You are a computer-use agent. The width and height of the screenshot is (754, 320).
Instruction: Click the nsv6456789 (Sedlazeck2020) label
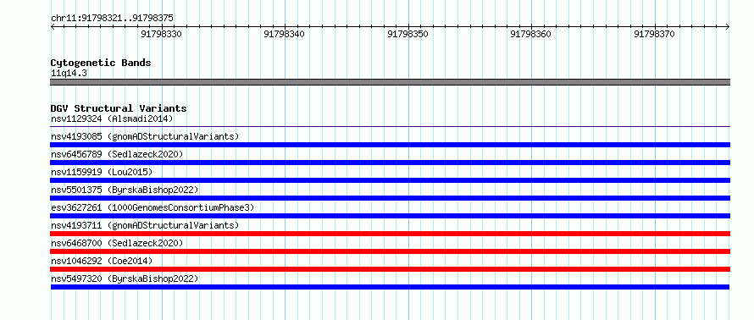[117, 154]
